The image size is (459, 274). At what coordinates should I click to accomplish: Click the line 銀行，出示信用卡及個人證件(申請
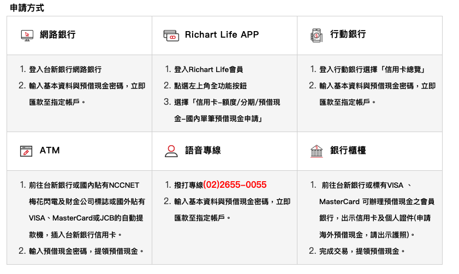tap(375, 218)
